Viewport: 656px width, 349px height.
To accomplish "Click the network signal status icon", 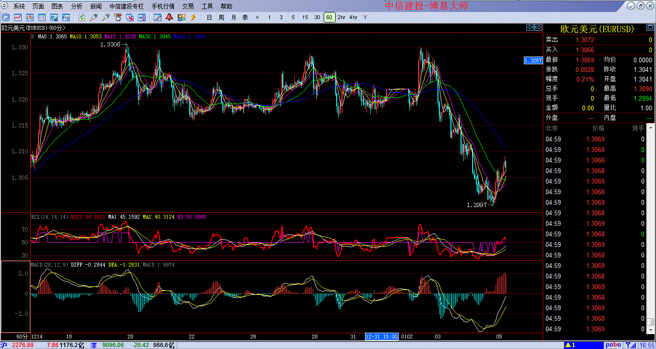I will point(631,345).
